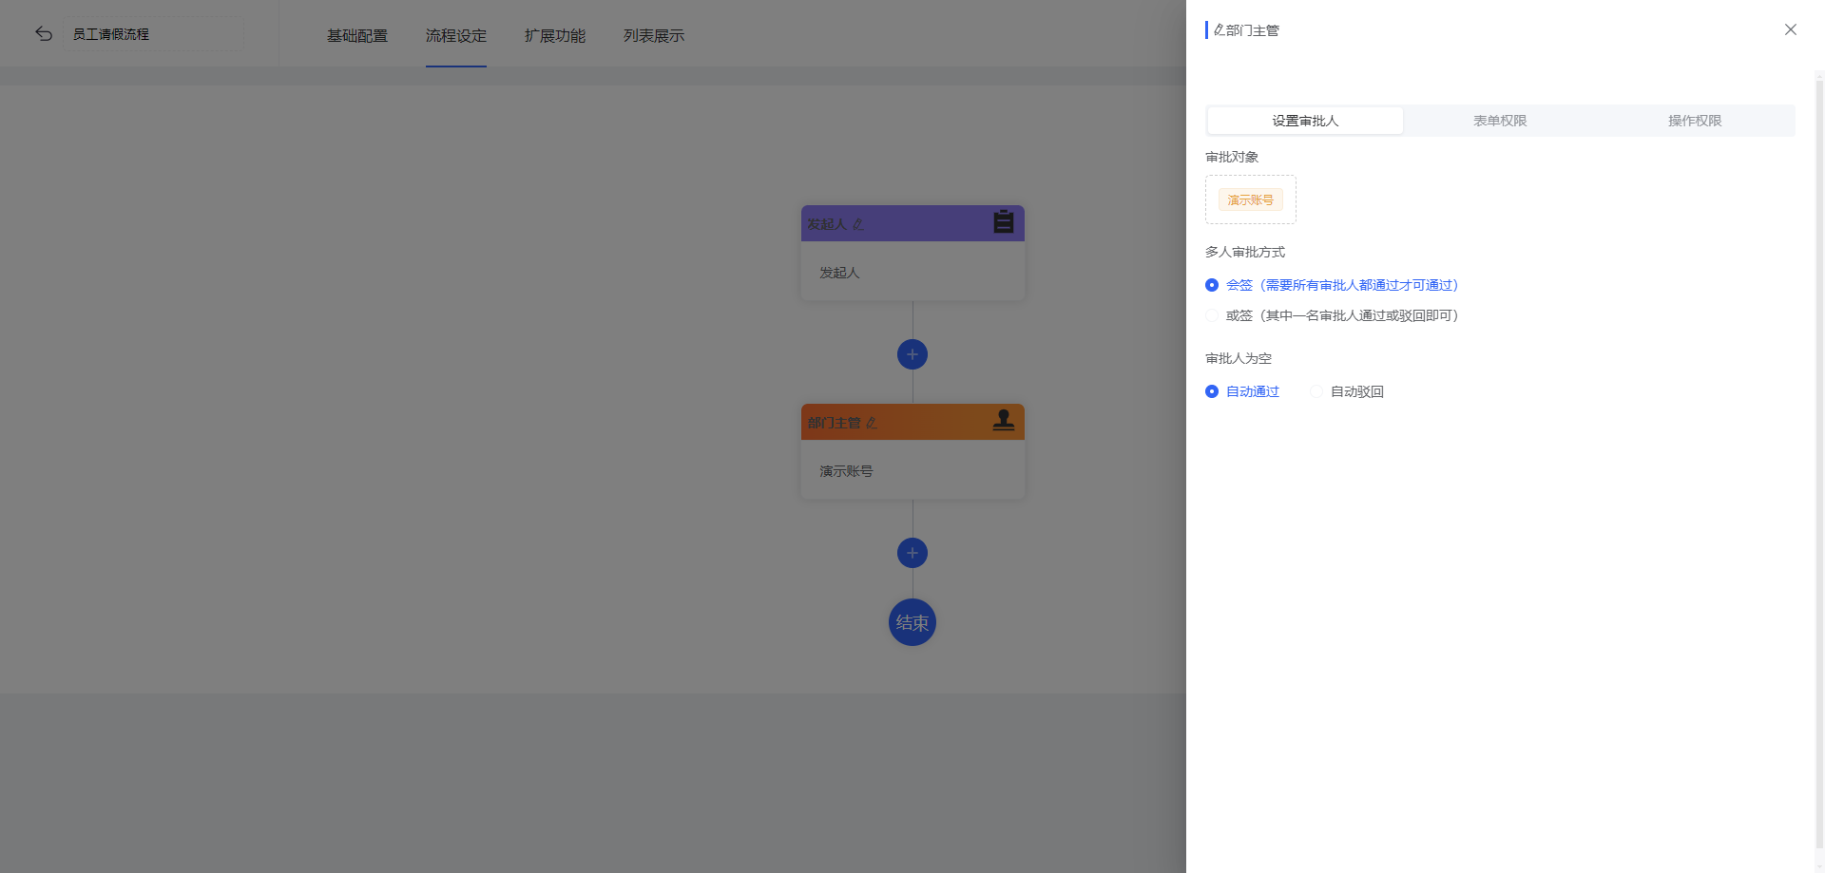Choose 自动驳回 when approver is empty
Image resolution: width=1825 pixels, height=873 pixels.
[1316, 391]
